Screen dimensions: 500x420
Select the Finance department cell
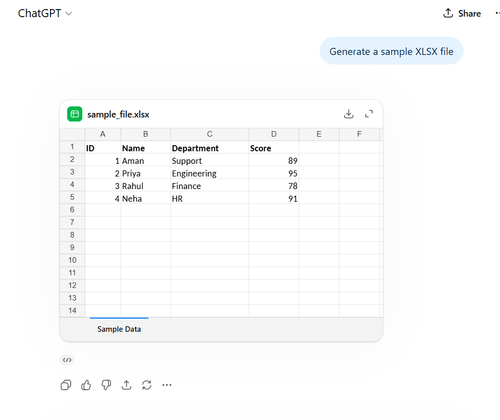pos(210,186)
